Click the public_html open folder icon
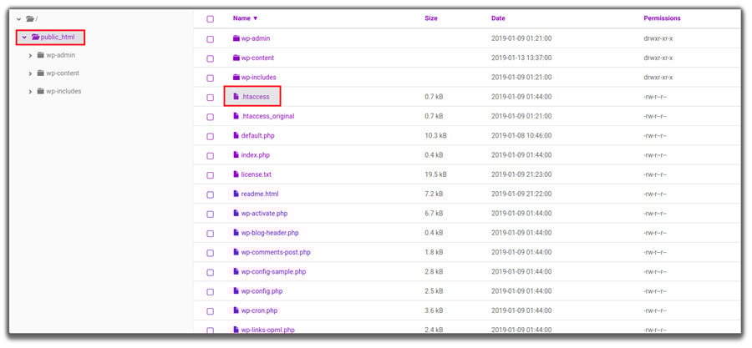The image size is (752, 348). pyautogui.click(x=35, y=37)
